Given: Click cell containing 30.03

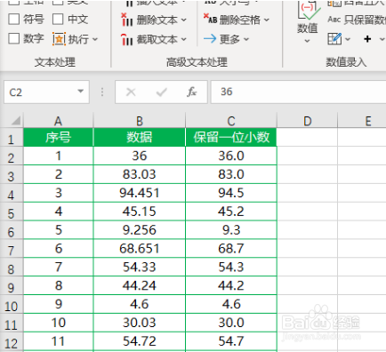Looking at the screenshot, I should 140,323.
